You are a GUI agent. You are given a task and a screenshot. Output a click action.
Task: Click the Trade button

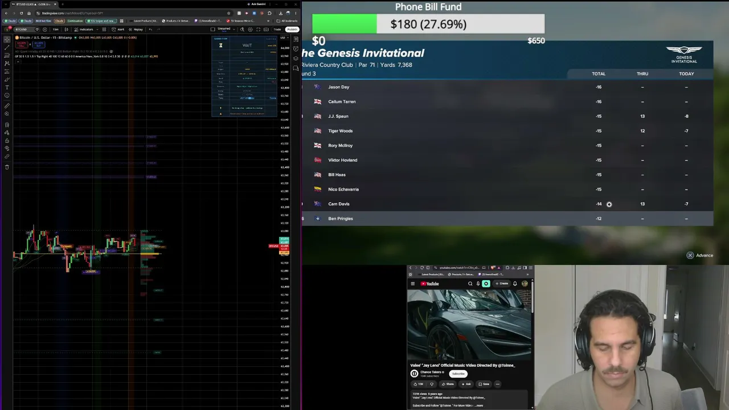click(x=277, y=29)
